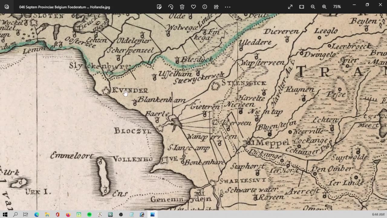The width and height of the screenshot is (387, 218).
Task: Click the Photos app icon in title bar
Action: point(7,7)
